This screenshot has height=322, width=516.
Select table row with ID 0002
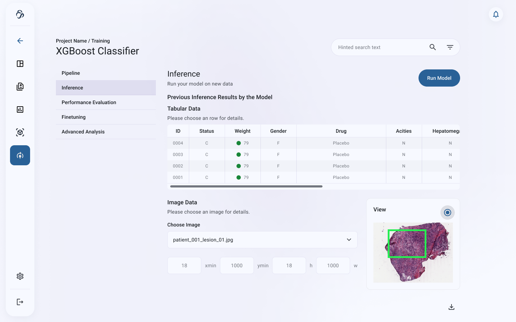click(x=314, y=166)
